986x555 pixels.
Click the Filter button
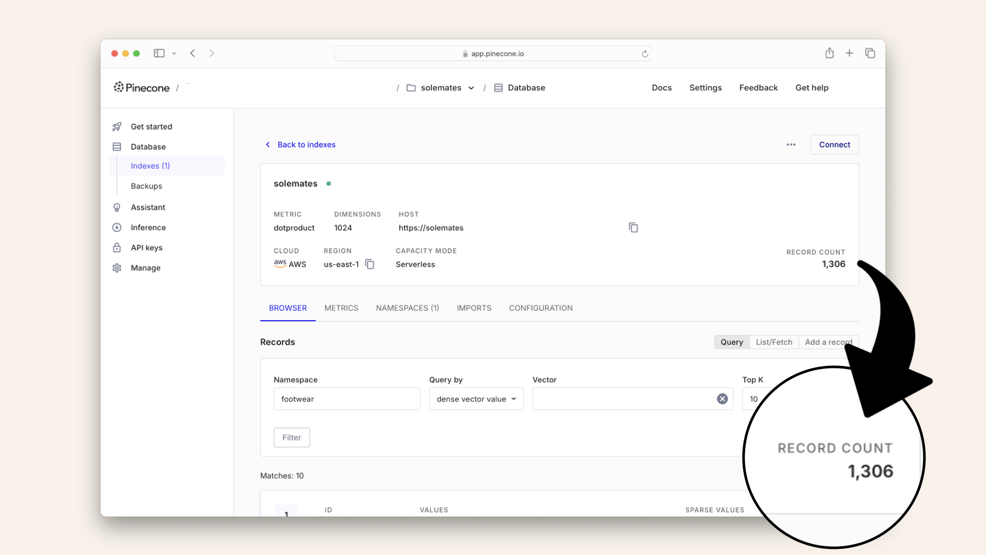[292, 438]
